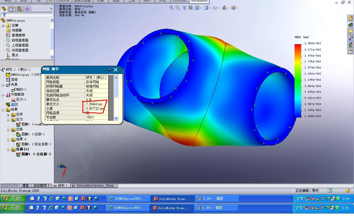This screenshot has width=354, height=221.
Task: Select 图解1 (-合位移-) plot
Action: click(x=36, y=154)
